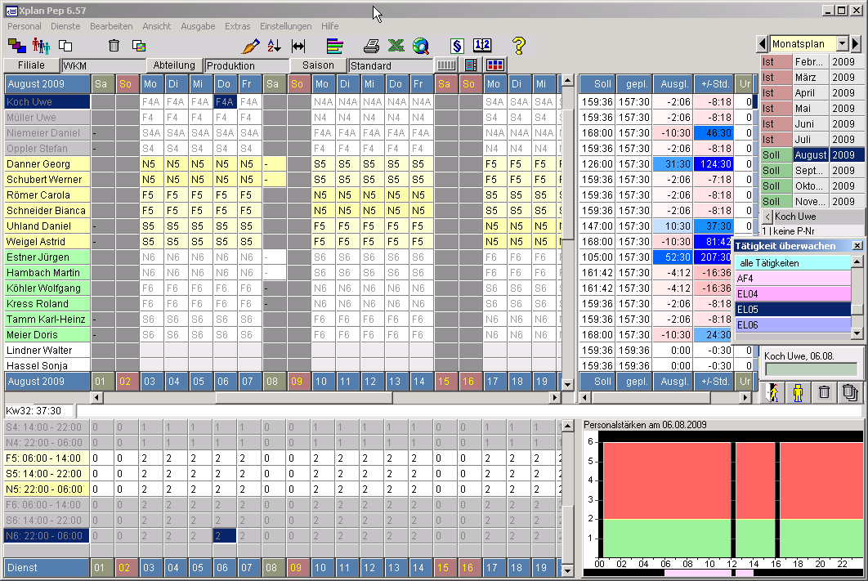Open the personnel group people icon
This screenshot has height=581, width=868.
(41, 46)
